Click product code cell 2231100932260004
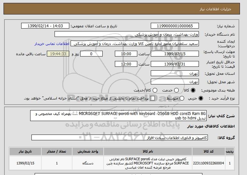Viewport: 247px width, 175px height. (209, 163)
